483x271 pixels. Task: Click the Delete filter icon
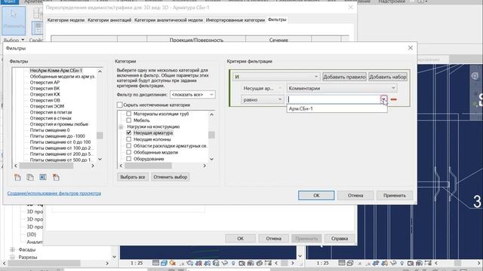tap(56, 178)
